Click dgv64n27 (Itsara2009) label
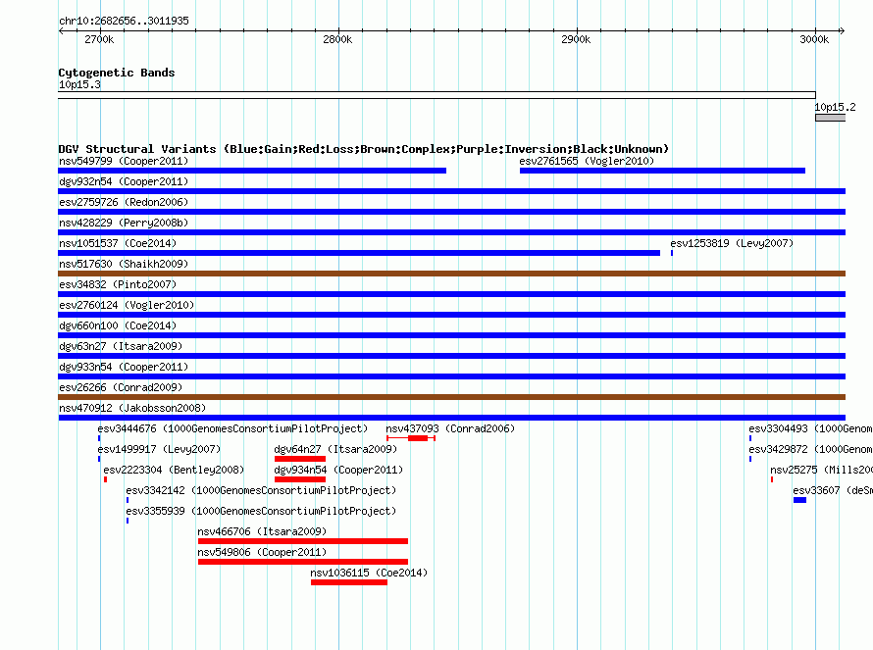The image size is (873, 650). [x=335, y=449]
